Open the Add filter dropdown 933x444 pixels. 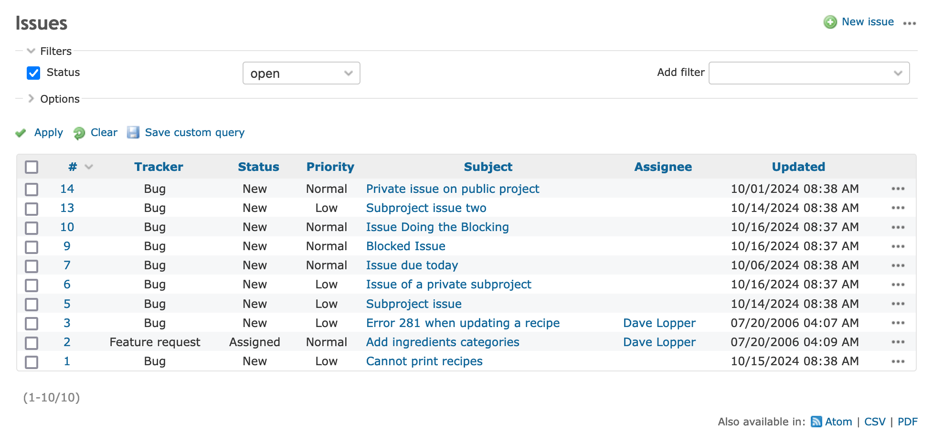coord(809,73)
